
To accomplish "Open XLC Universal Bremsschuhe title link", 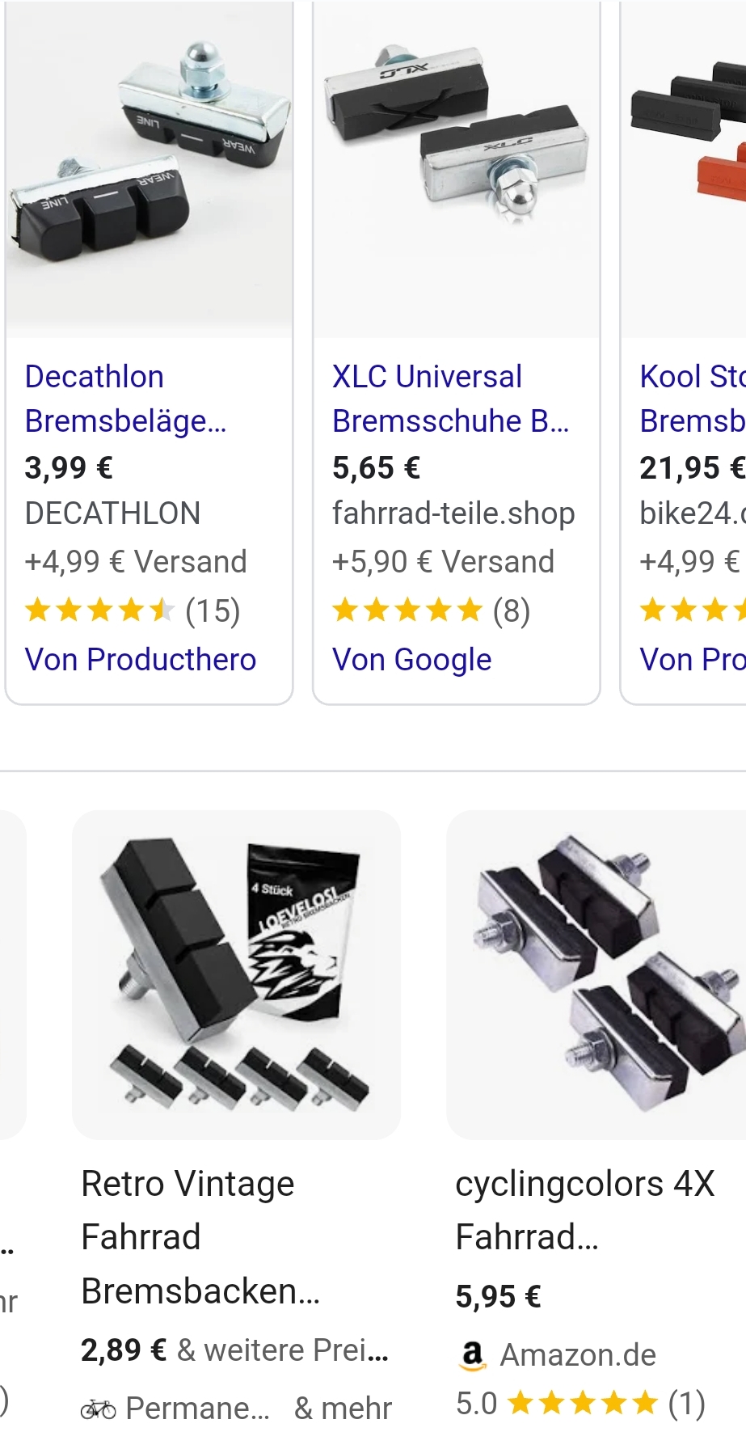I will click(x=450, y=399).
